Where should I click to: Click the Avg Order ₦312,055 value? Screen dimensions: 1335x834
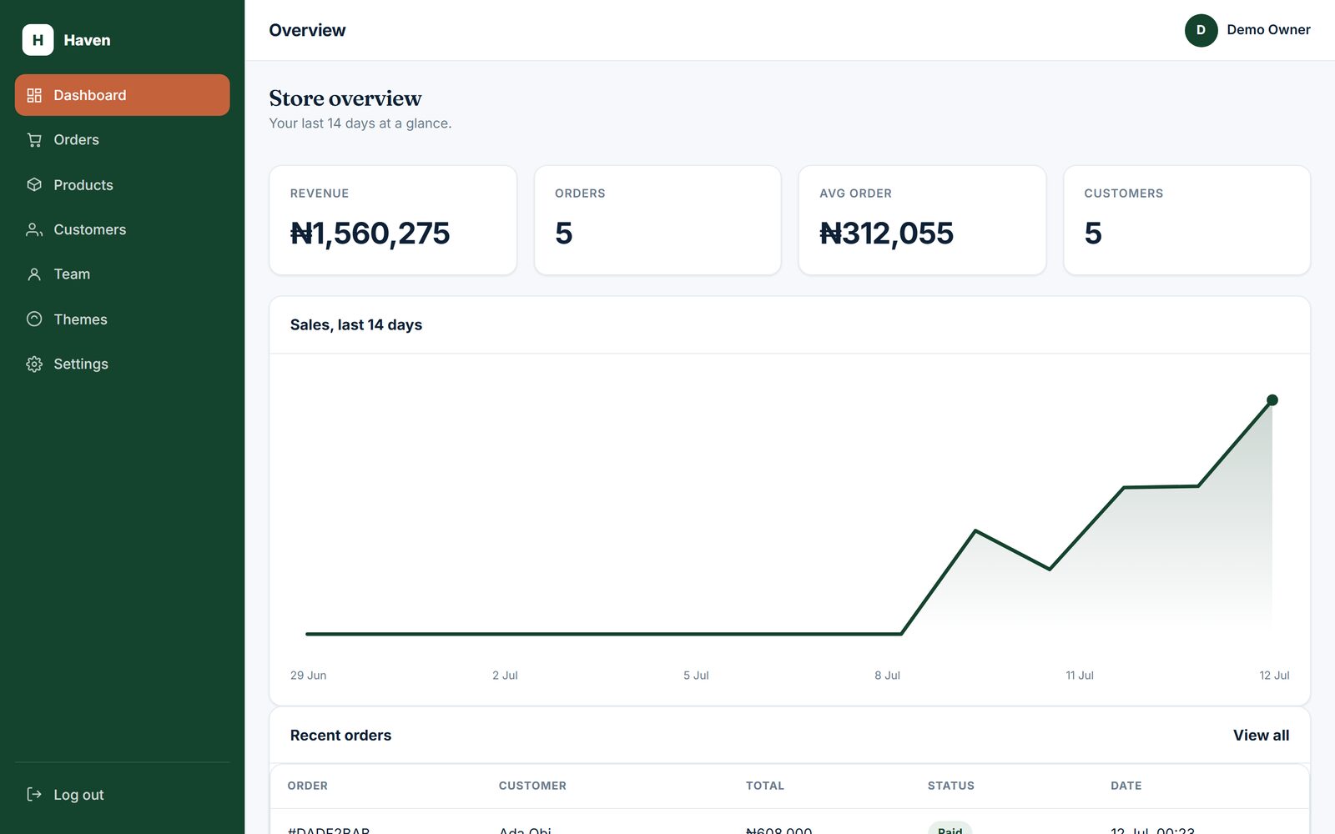click(x=886, y=233)
